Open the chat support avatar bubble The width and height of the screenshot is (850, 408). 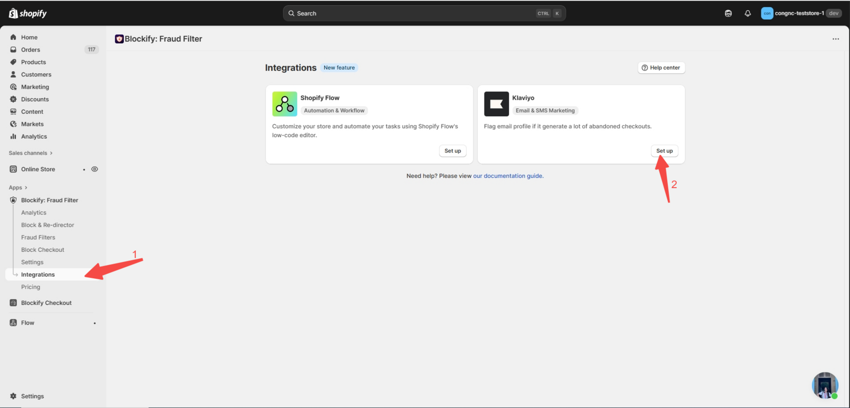coord(825,385)
